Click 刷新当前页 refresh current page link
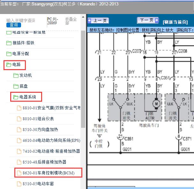 click(175, 22)
